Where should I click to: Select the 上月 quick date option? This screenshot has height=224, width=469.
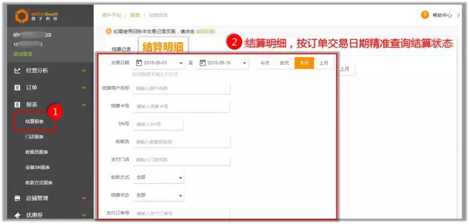[x=324, y=63]
